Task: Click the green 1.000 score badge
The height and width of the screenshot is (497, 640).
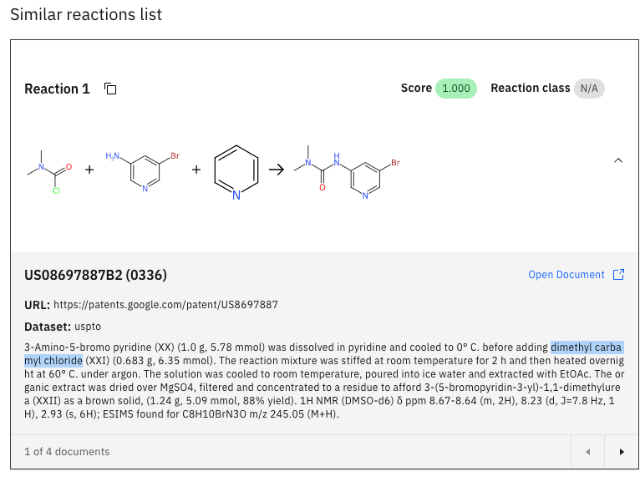Action: [x=455, y=89]
